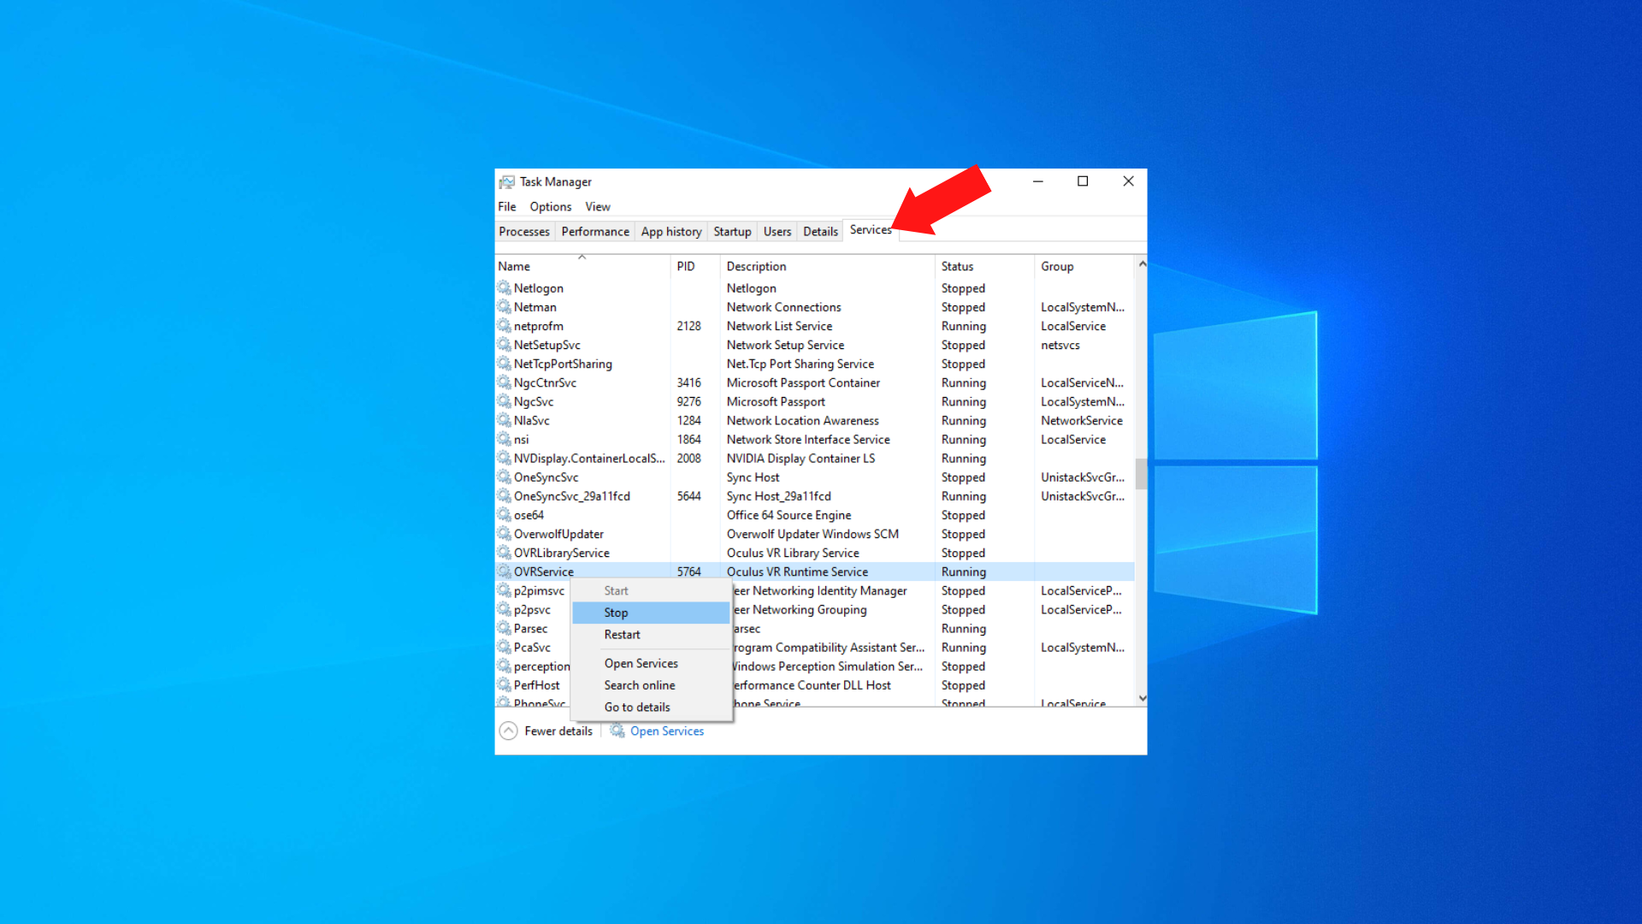Click the NVDisplay.ContainerLocalS service icon
The width and height of the screenshot is (1642, 924).
coord(504,458)
